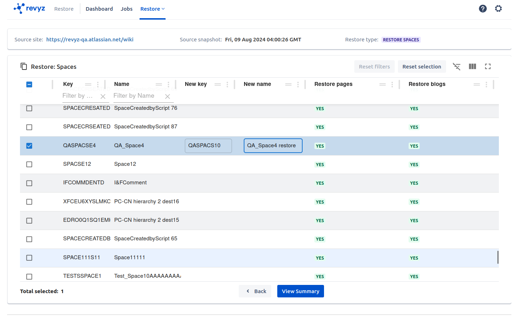
Task: Open the help question mark icon
Action: [482, 9]
